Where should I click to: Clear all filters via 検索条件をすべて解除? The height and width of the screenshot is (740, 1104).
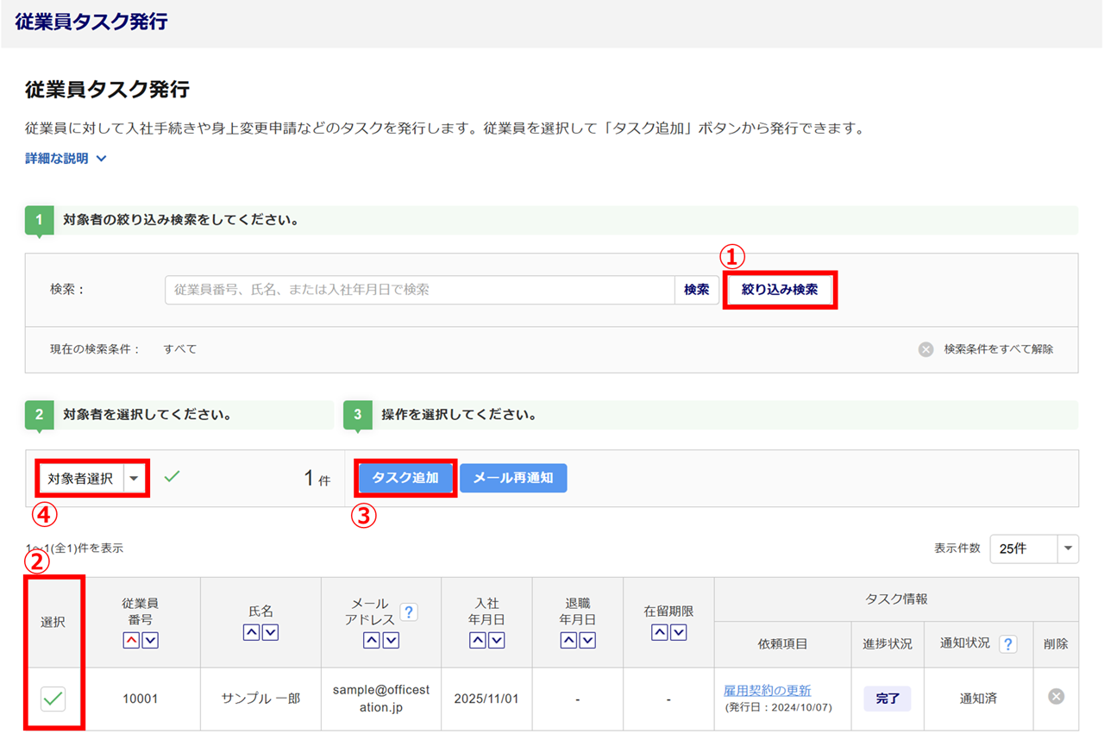[987, 349]
